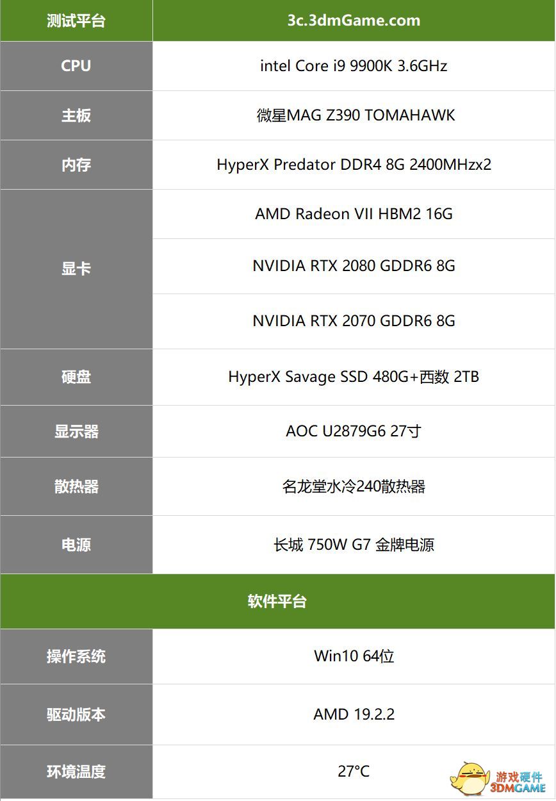Select intel Core i9 9900K 3.6GHz cell
Screen dimensions: 556x801
354,66
